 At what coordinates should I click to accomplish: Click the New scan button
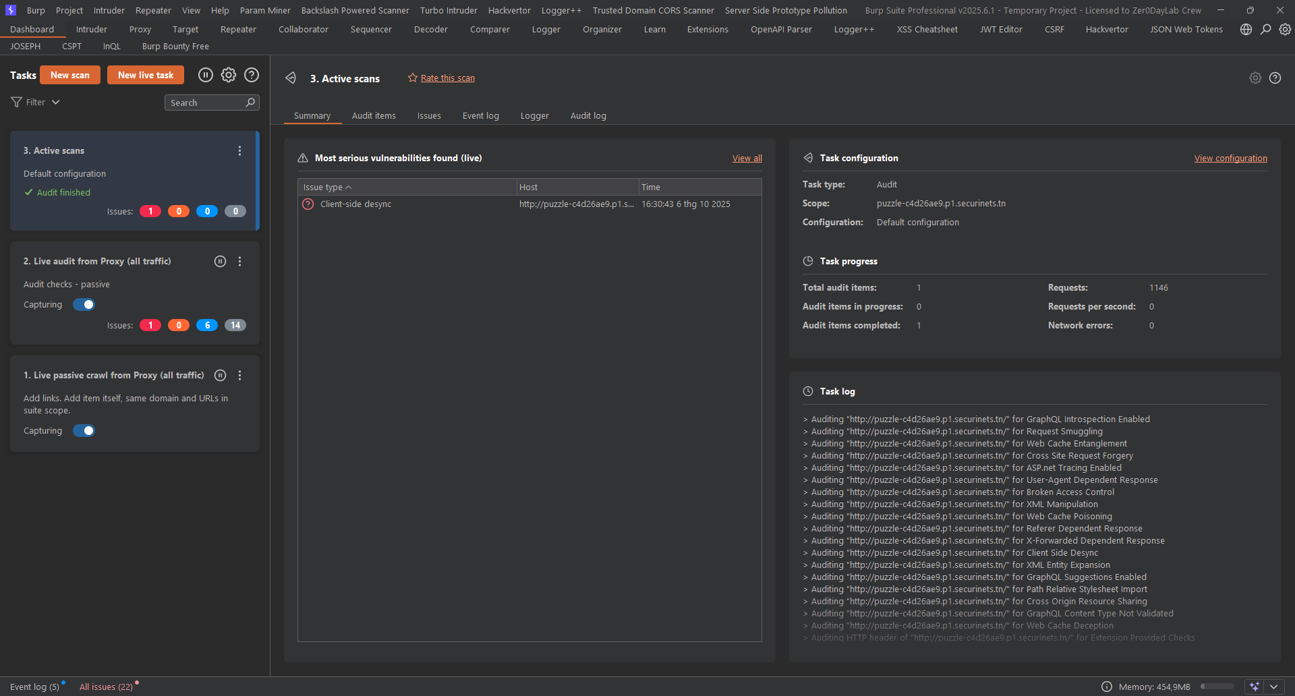click(x=70, y=75)
